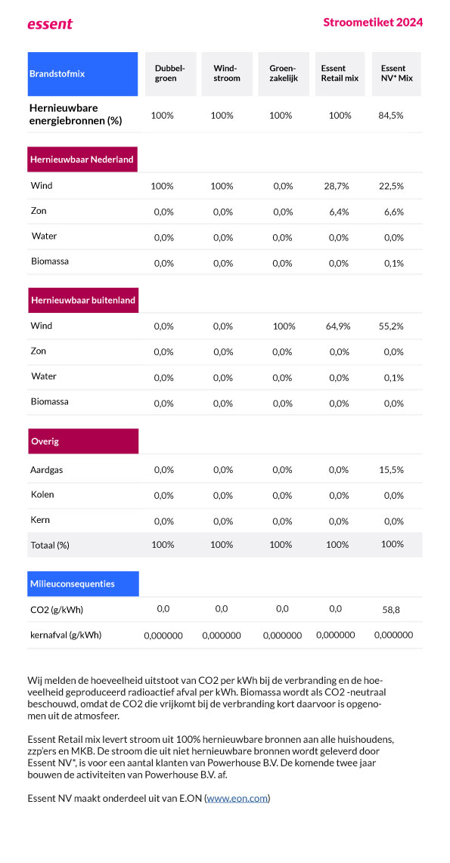Image resolution: width=450 pixels, height=863 pixels.
Task: Select the Essent Retail mix column header
Action: pyautogui.click(x=340, y=74)
